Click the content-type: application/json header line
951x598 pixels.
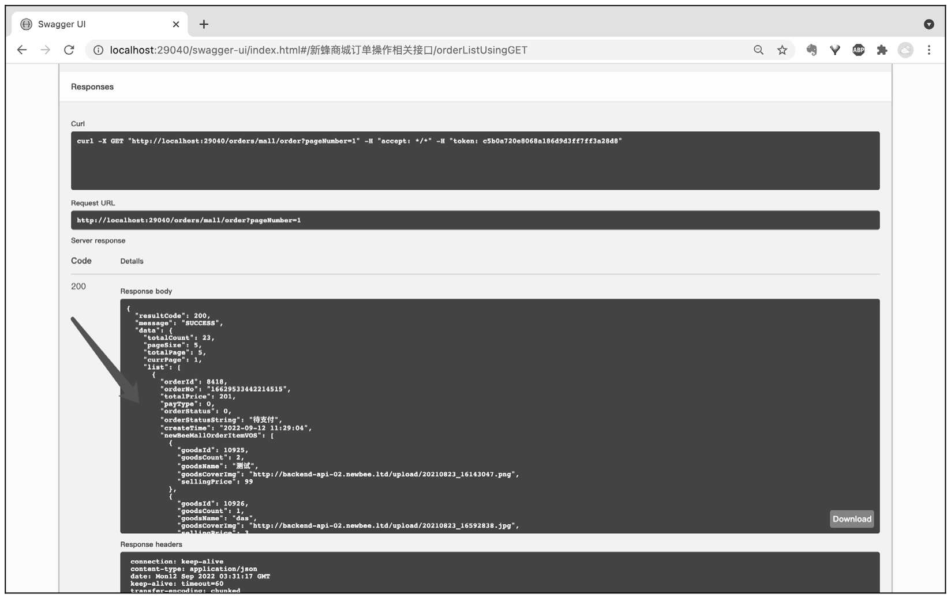(194, 569)
